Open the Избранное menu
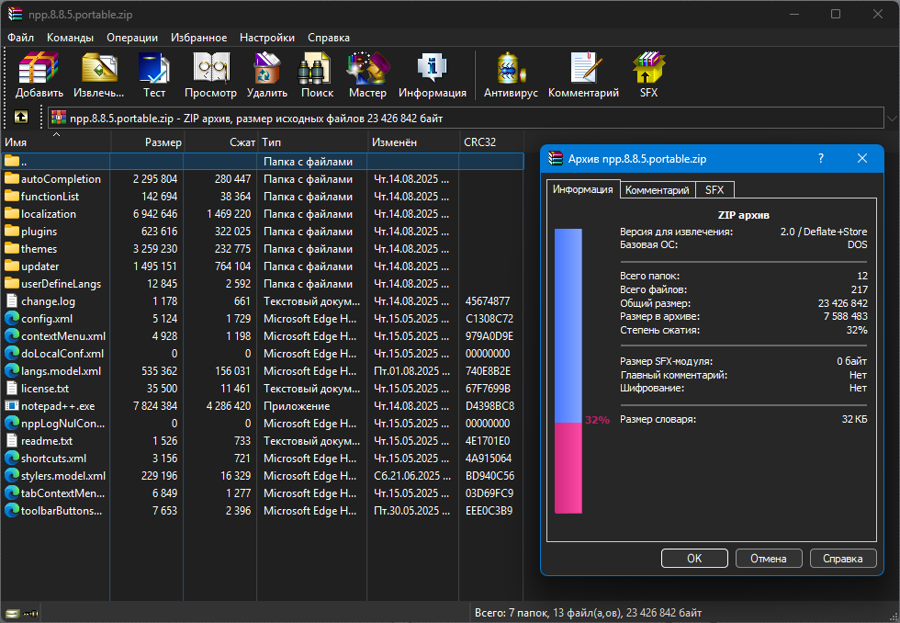The height and width of the screenshot is (623, 900). 198,38
